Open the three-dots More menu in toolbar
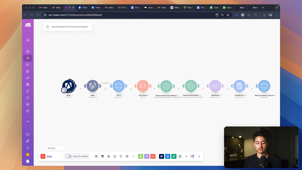302x170 pixels. (x=133, y=156)
